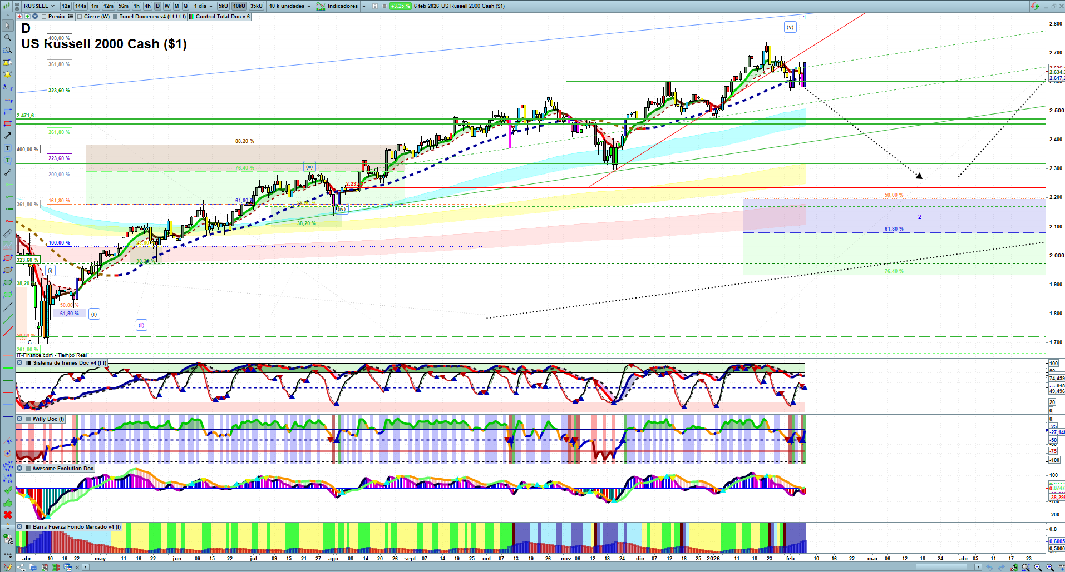Screen dimensions: 1065x572
Task: Click the zoom-in magnifier at bottom right
Action: (x=1050, y=568)
